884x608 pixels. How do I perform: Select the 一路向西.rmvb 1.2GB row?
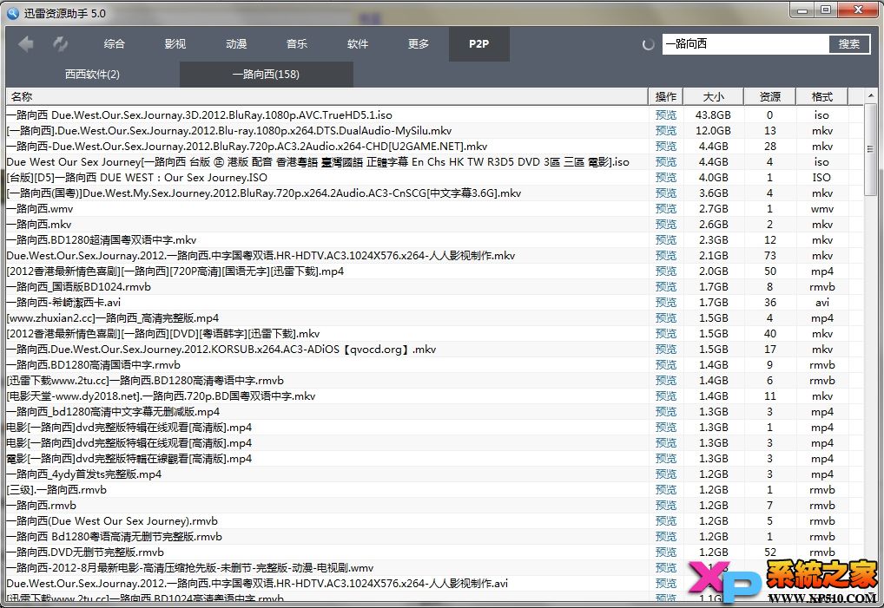pos(434,506)
